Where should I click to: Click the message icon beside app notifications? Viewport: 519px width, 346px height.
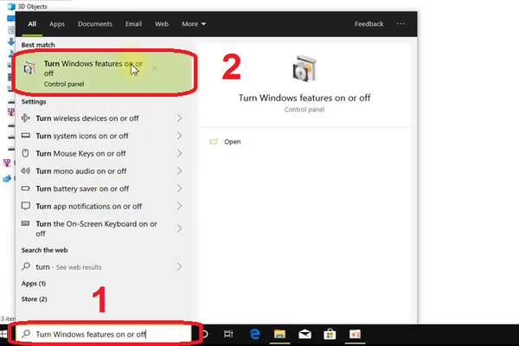[25, 206]
